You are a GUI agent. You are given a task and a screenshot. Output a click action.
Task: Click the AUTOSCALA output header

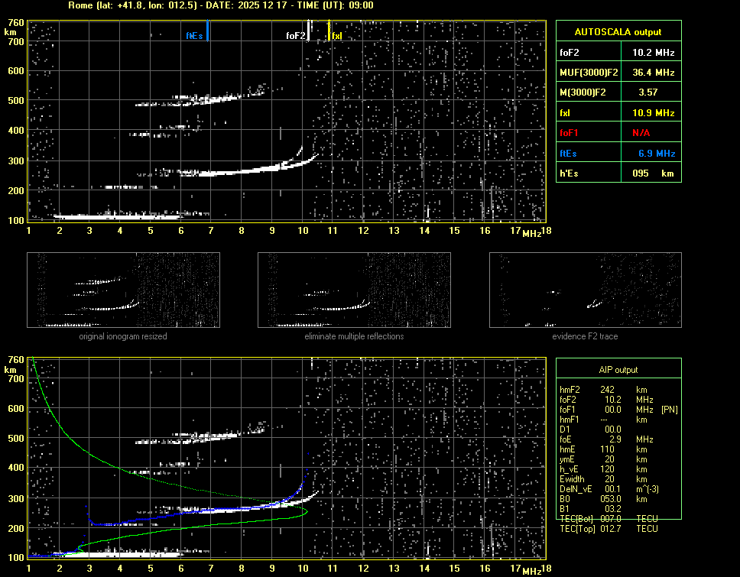click(618, 32)
